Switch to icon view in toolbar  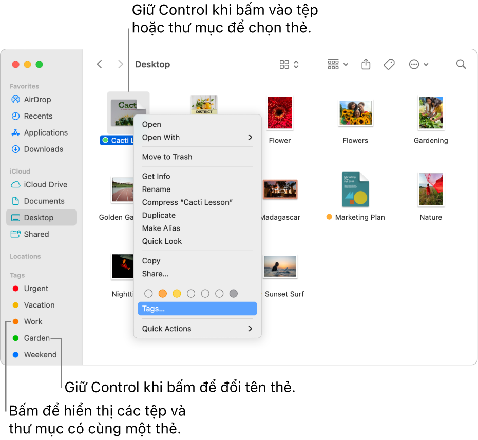[x=284, y=64]
